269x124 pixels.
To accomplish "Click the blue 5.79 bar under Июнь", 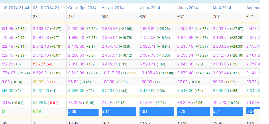I will (194, 111).
